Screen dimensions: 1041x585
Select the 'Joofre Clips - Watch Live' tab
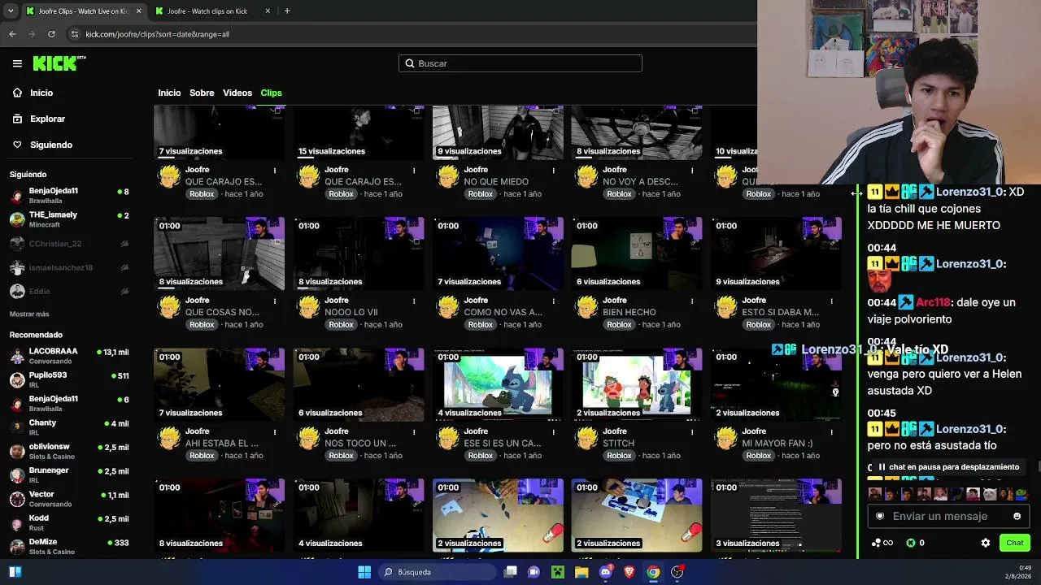click(x=83, y=11)
